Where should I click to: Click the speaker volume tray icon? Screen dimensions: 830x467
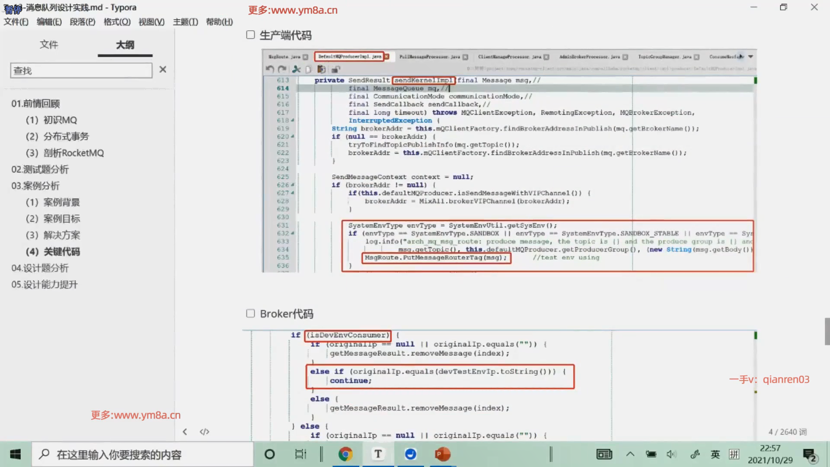[671, 454]
